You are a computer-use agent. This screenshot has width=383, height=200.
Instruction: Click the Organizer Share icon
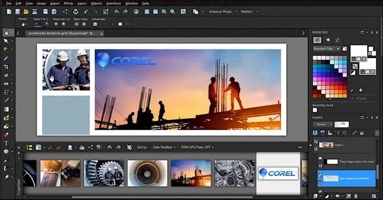coord(90,147)
